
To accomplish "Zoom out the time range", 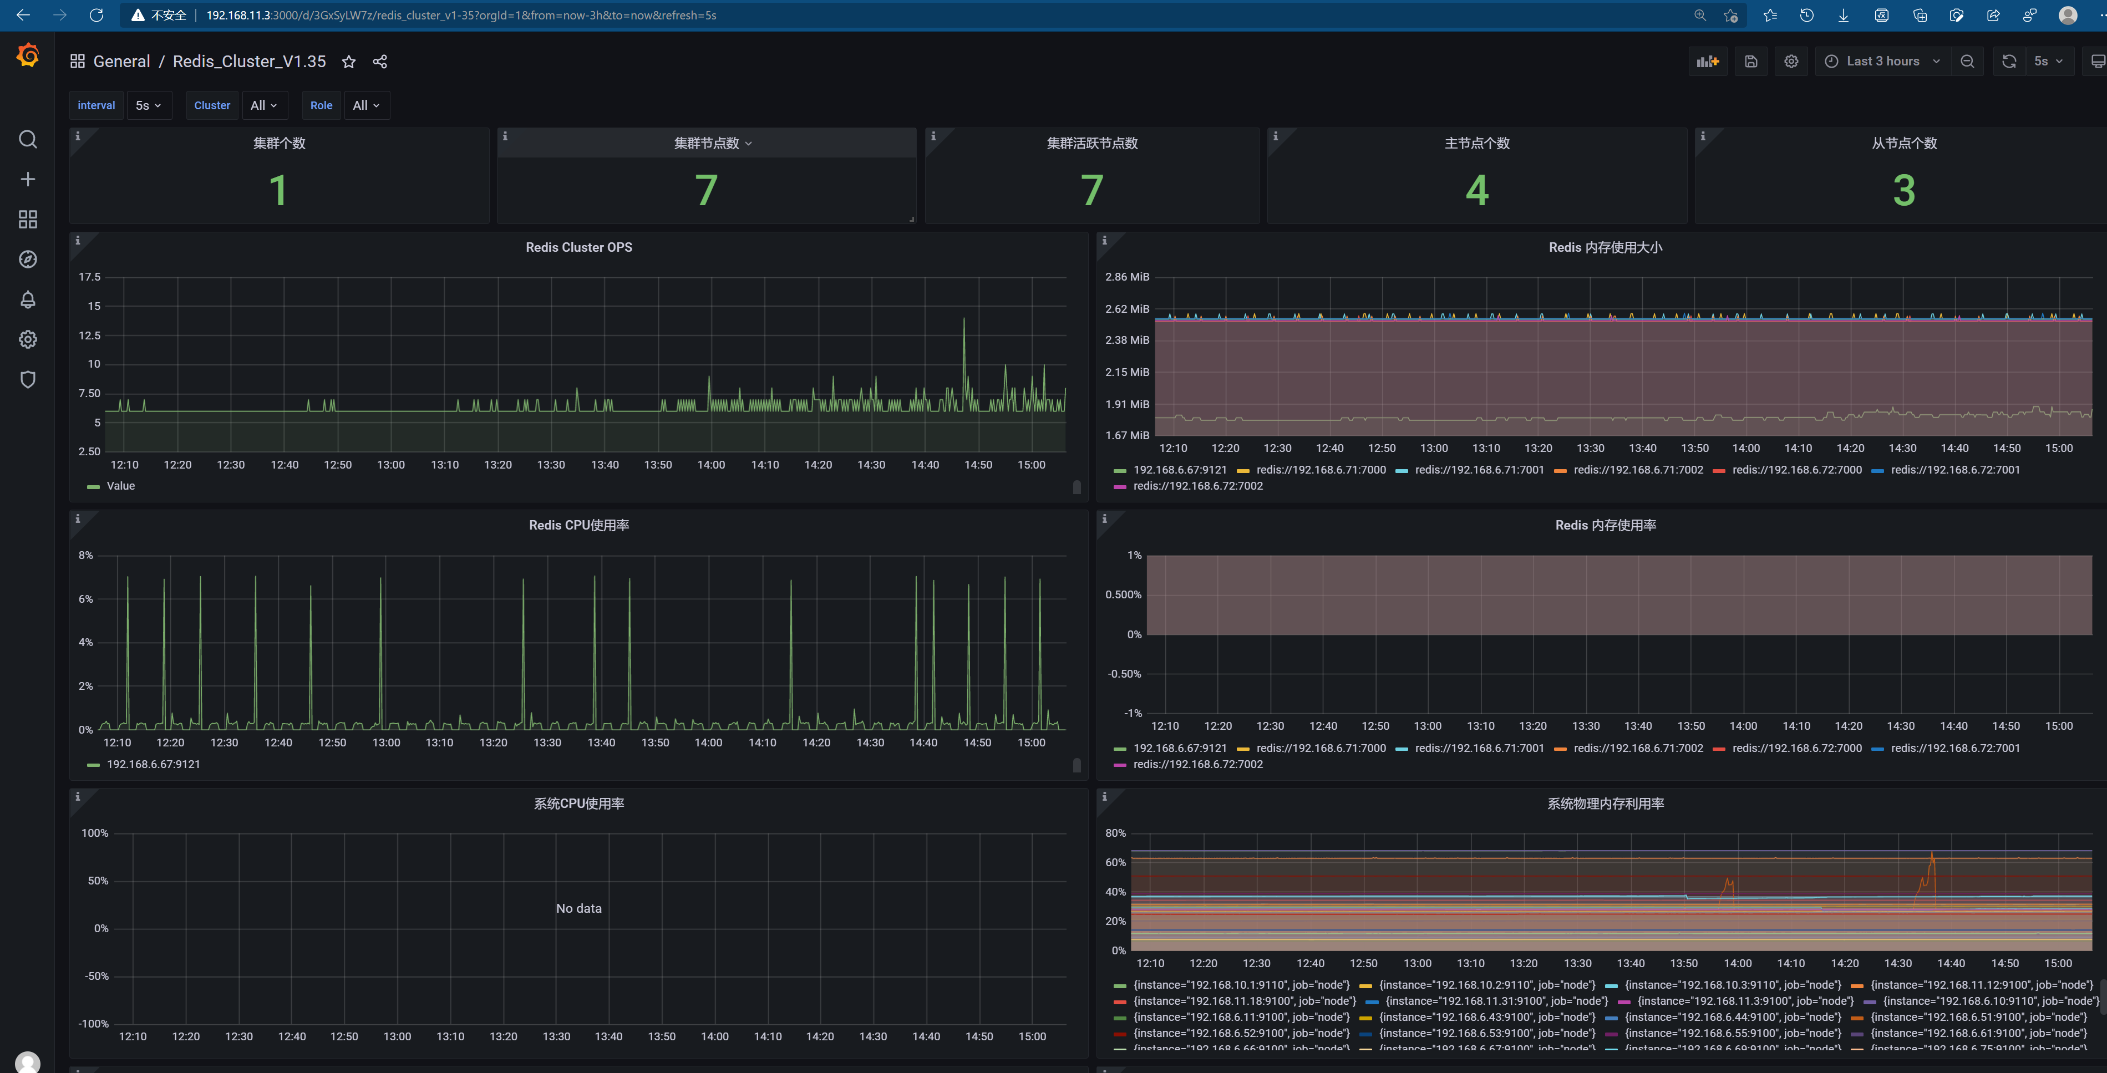I will [x=1967, y=60].
